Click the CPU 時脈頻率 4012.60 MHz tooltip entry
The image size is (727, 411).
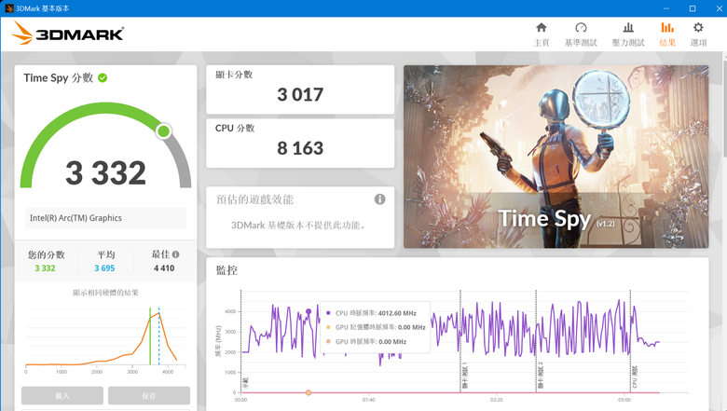371,313
